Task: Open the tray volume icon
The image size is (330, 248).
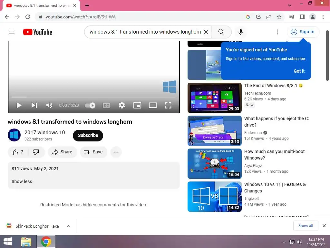Action: coord(299,242)
